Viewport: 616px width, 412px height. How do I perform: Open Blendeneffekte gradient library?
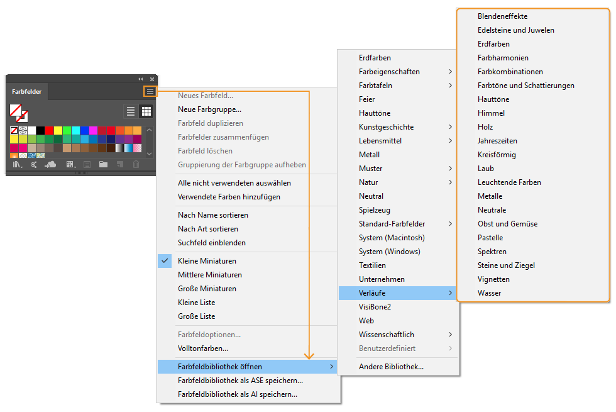533,16
